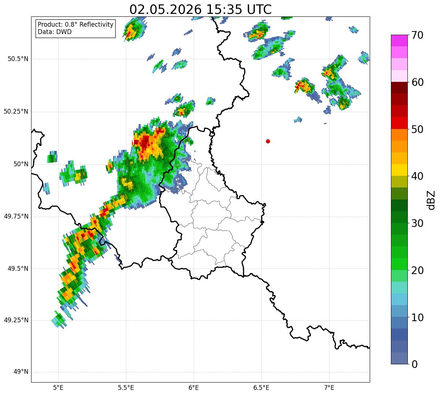Click the Data: DWD text
This screenshot has width=440, height=395.
pyautogui.click(x=55, y=32)
